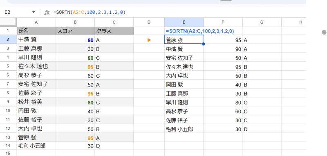Open the name box dropdown arrow
The width and height of the screenshot is (327, 156).
tap(34, 13)
